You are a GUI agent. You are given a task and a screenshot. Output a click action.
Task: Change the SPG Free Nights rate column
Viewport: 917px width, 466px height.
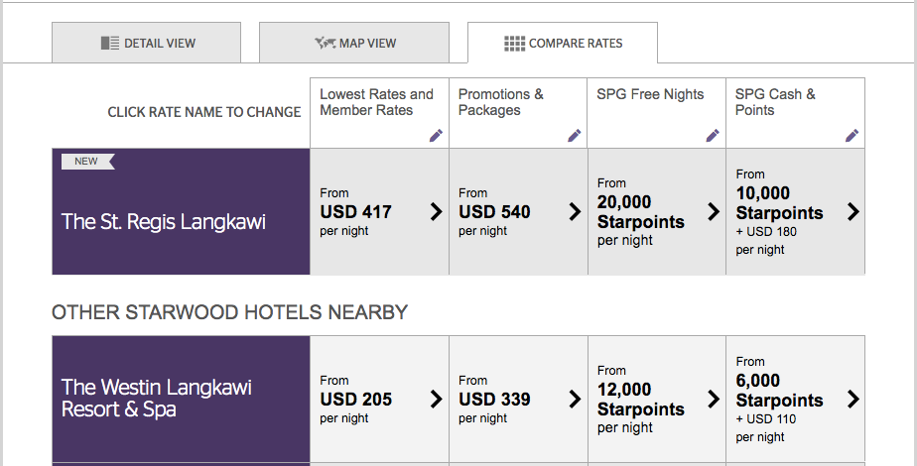tap(650, 95)
